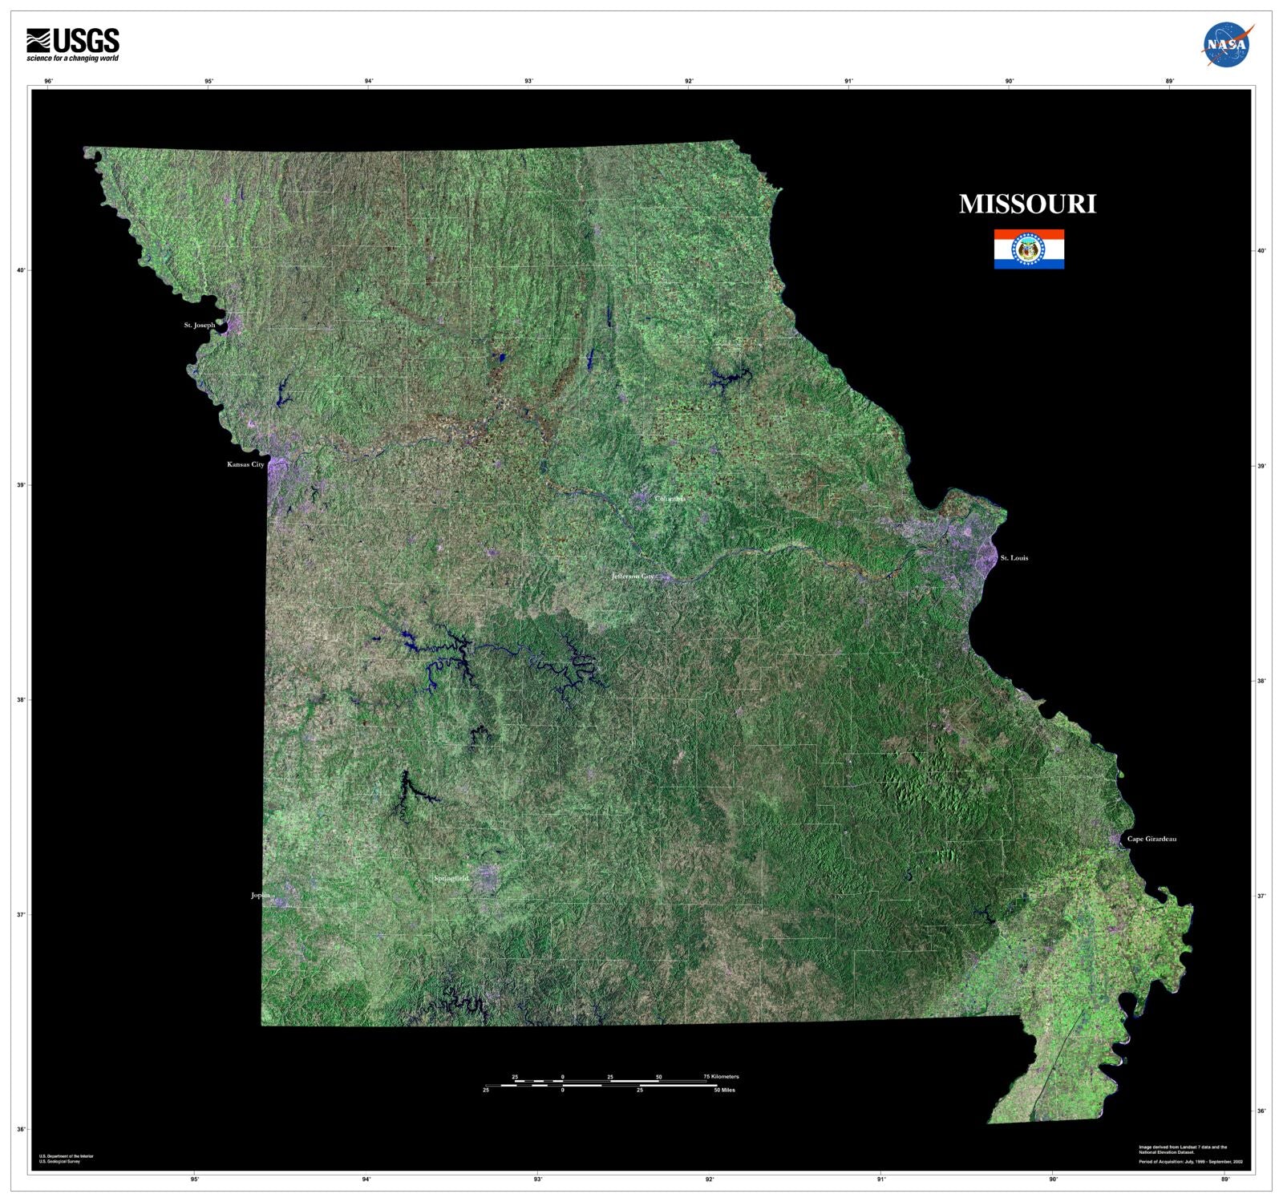This screenshot has width=1283, height=1202.
Task: Click the science for a changing world tagline
Action: (71, 58)
